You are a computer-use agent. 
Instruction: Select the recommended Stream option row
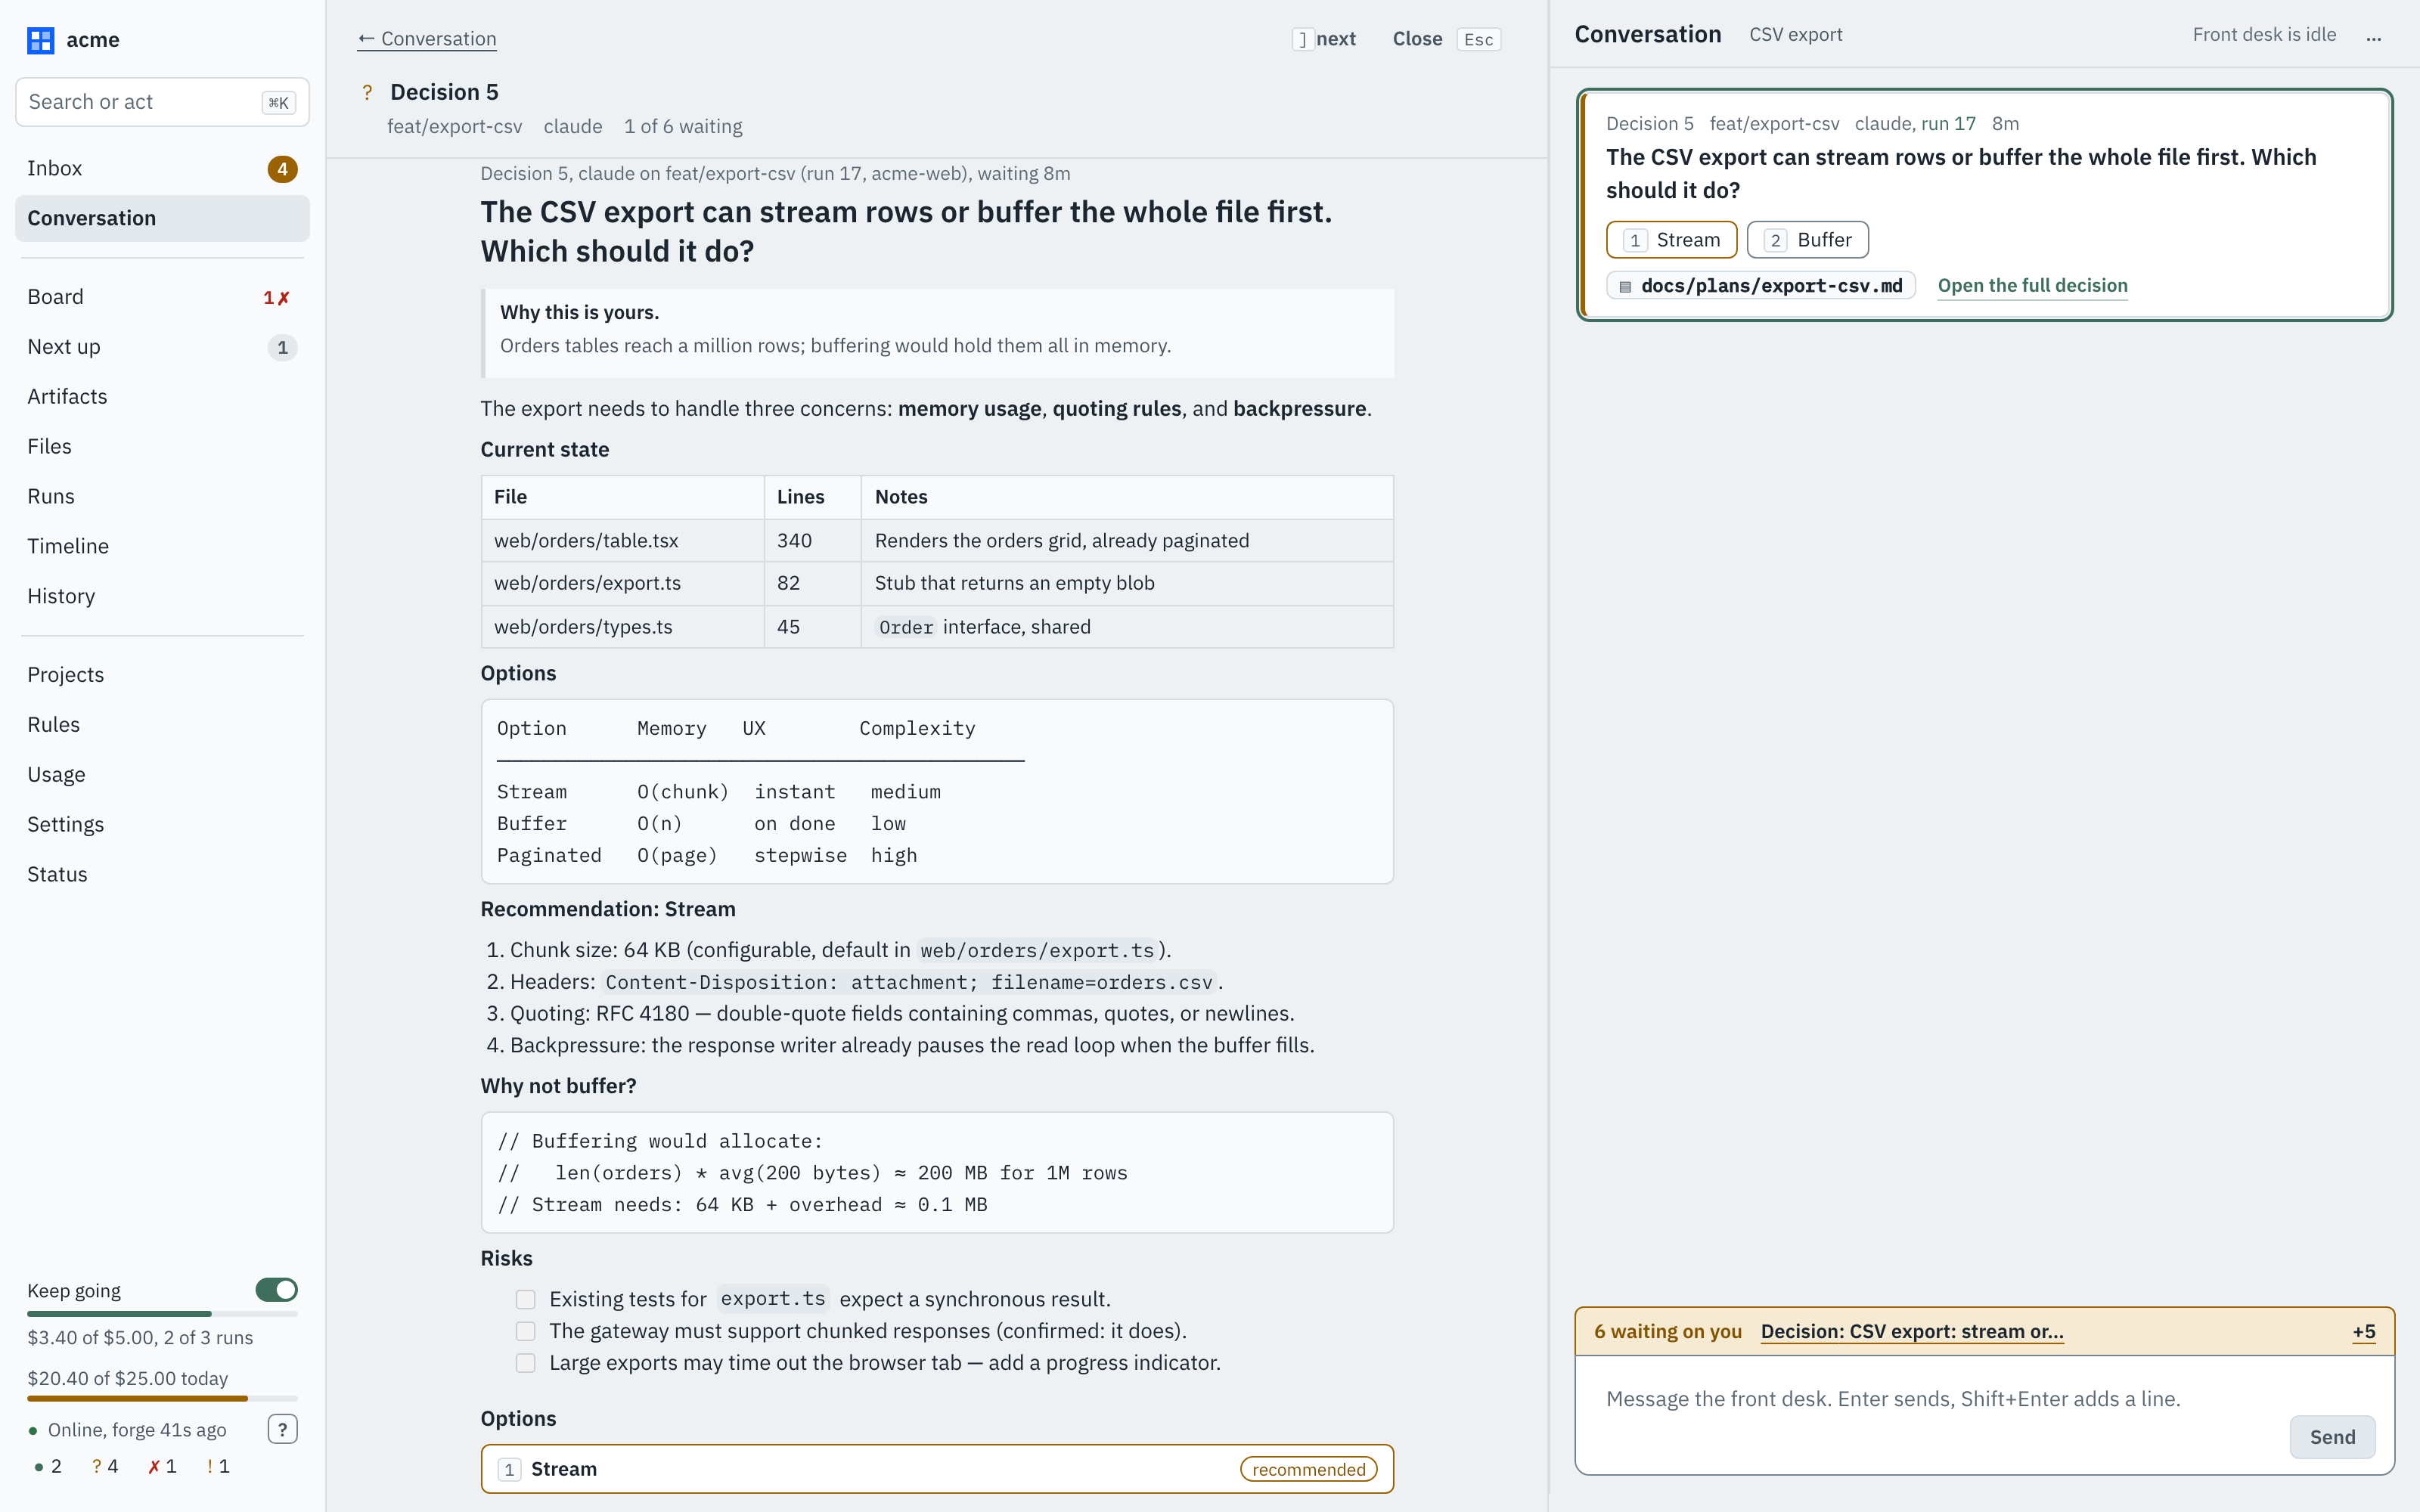937,1469
